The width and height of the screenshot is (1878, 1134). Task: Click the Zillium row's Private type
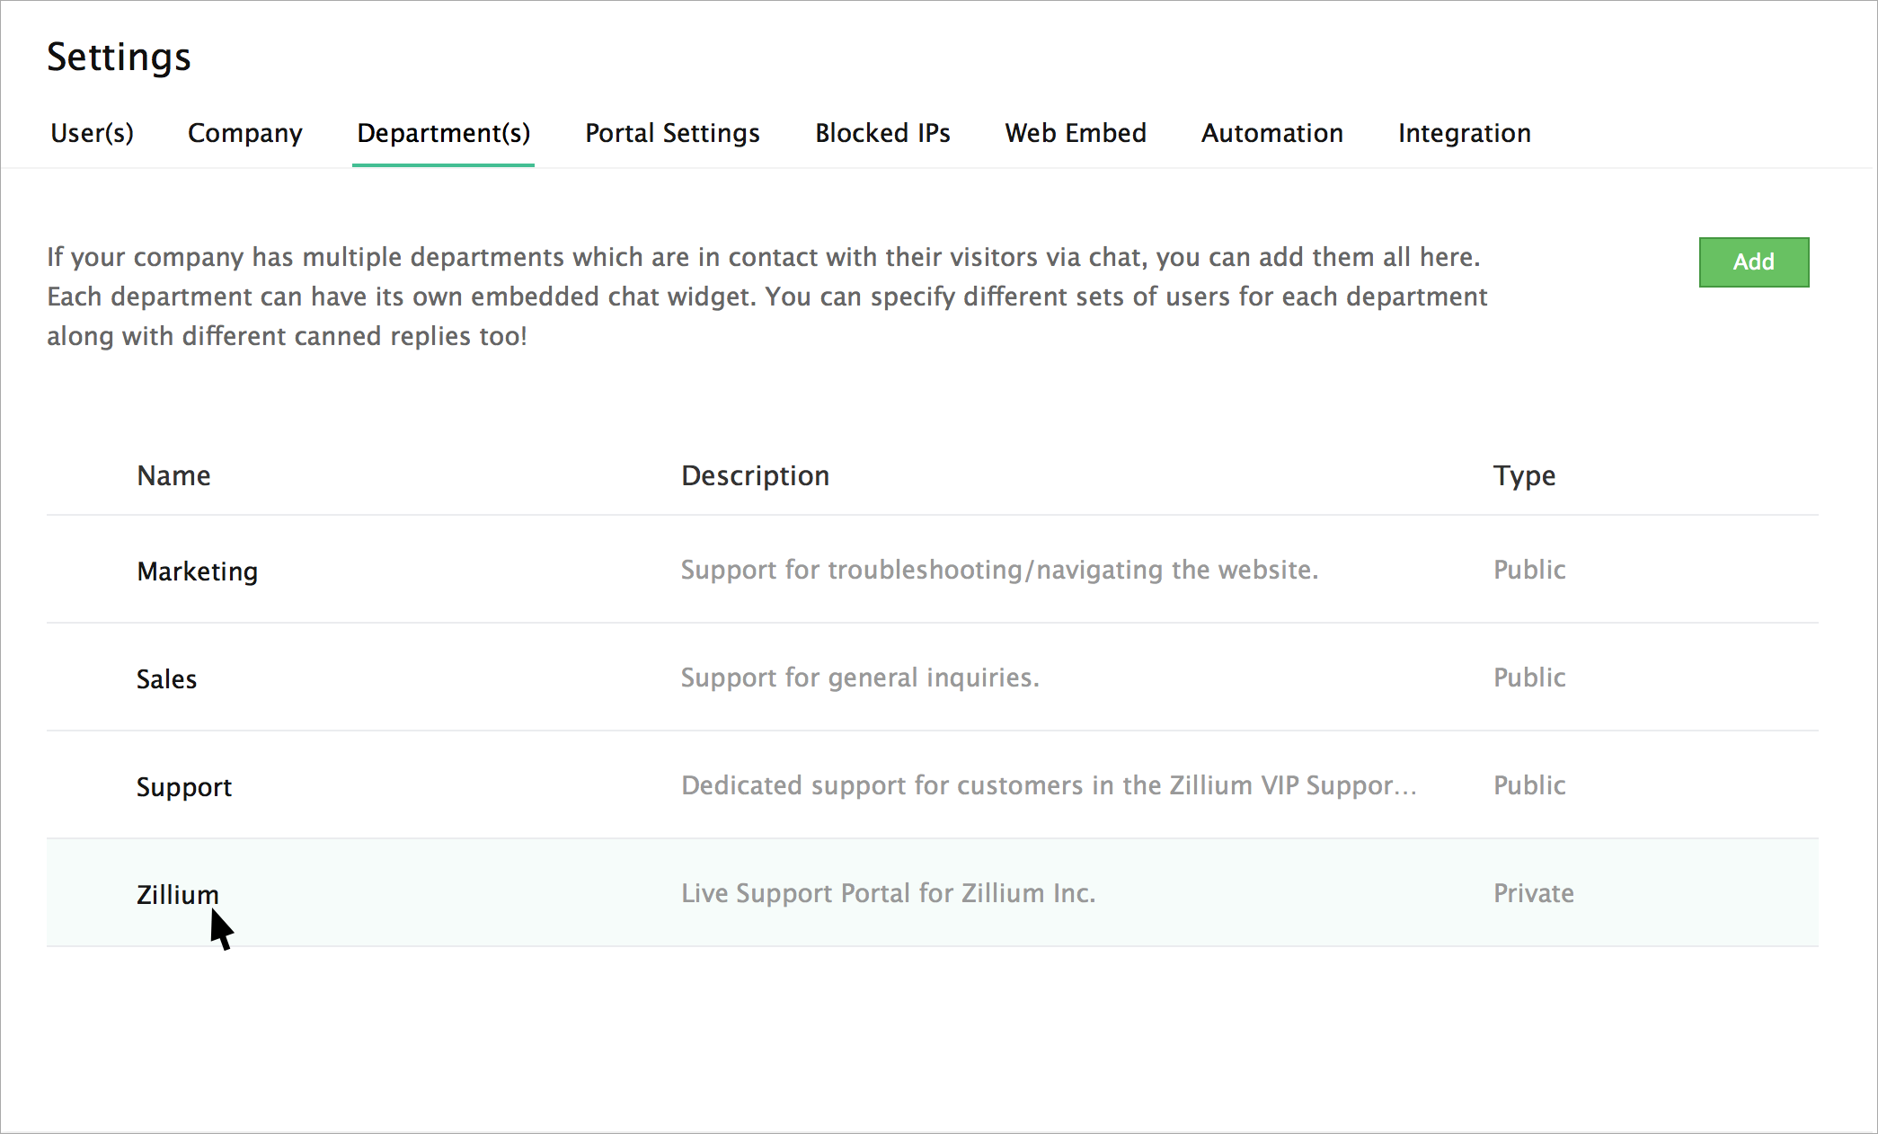tap(1533, 893)
